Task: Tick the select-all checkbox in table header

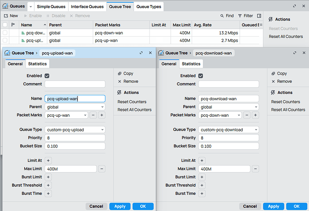Action: point(5,25)
